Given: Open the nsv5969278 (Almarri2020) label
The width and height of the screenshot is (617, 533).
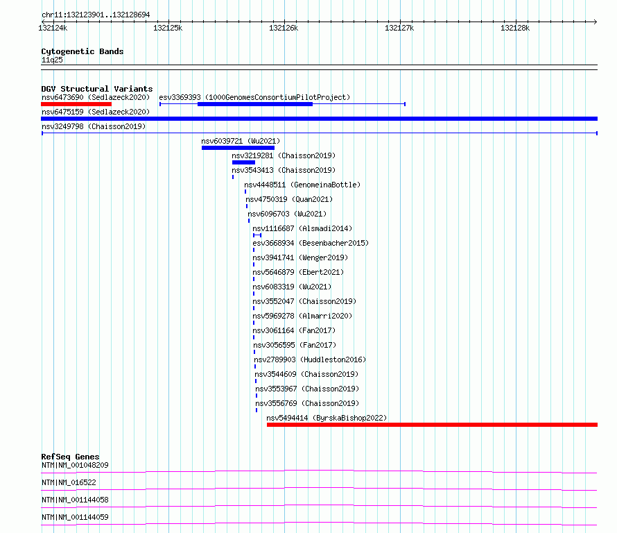Looking at the screenshot, I should [x=302, y=316].
